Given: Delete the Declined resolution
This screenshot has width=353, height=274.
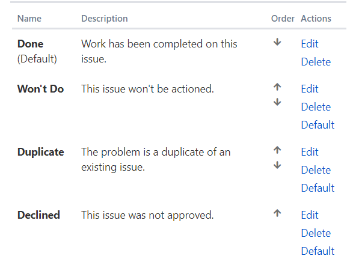Looking at the screenshot, I should click(316, 233).
